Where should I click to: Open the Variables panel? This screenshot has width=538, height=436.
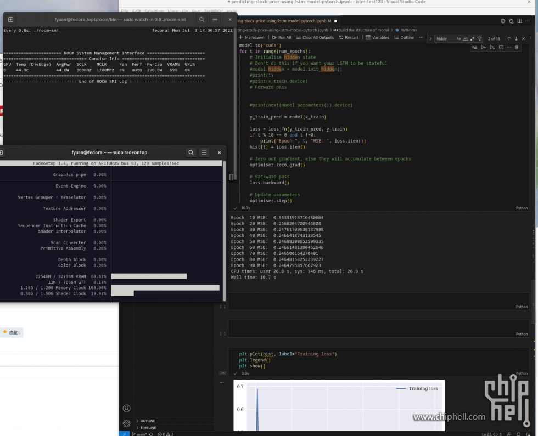pos(378,38)
